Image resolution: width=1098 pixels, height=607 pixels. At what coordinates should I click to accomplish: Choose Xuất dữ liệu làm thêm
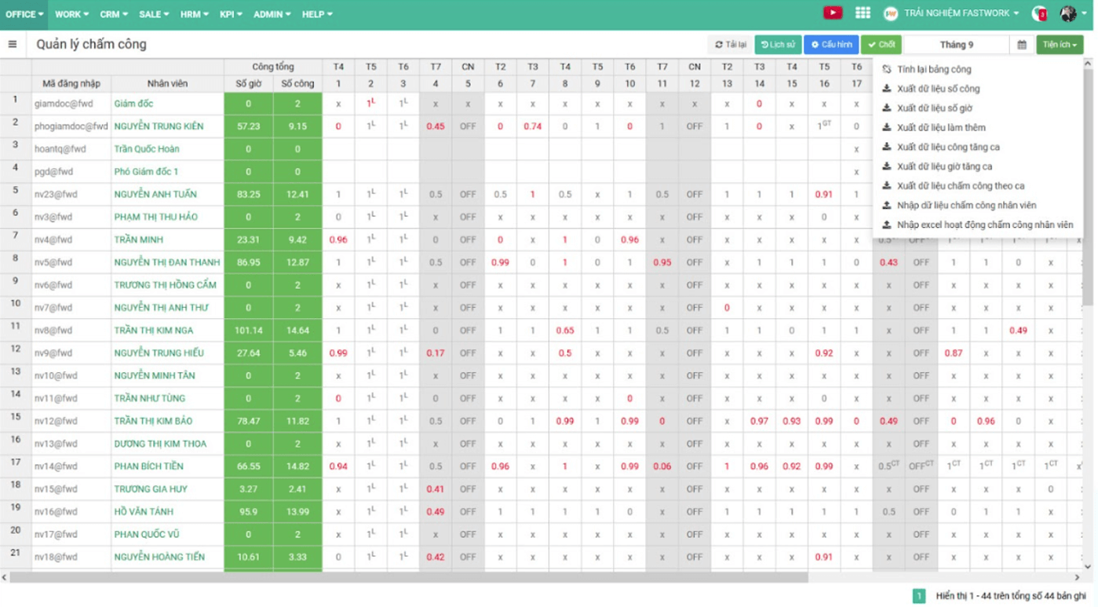pos(941,127)
